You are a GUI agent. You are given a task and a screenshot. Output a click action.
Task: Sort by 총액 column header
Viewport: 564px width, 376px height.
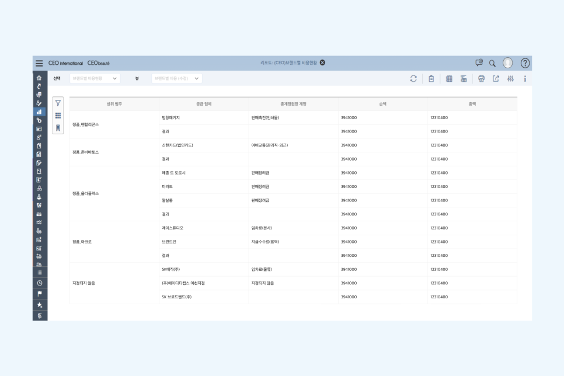click(472, 104)
